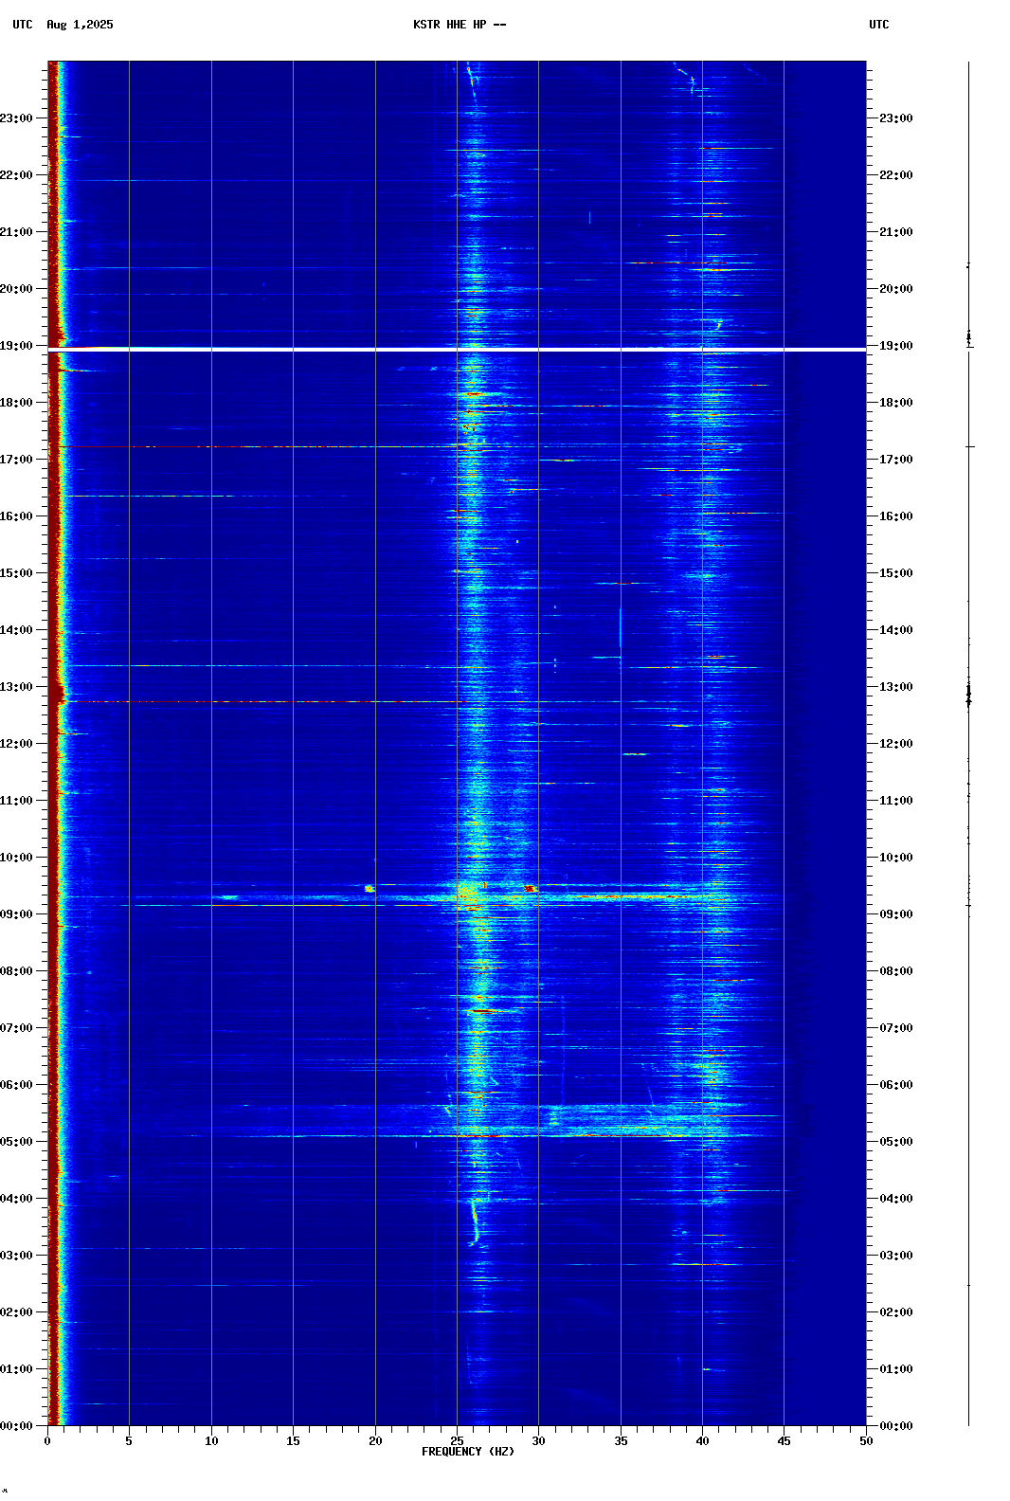1010x1501 pixels.
Task: Click the yellow spot at 20 Hz near 09:25
Action: pos(370,889)
